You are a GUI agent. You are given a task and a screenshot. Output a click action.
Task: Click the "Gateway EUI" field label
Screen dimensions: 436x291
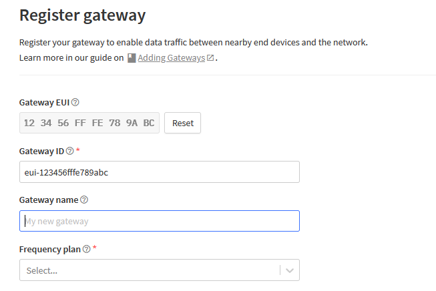click(44, 103)
